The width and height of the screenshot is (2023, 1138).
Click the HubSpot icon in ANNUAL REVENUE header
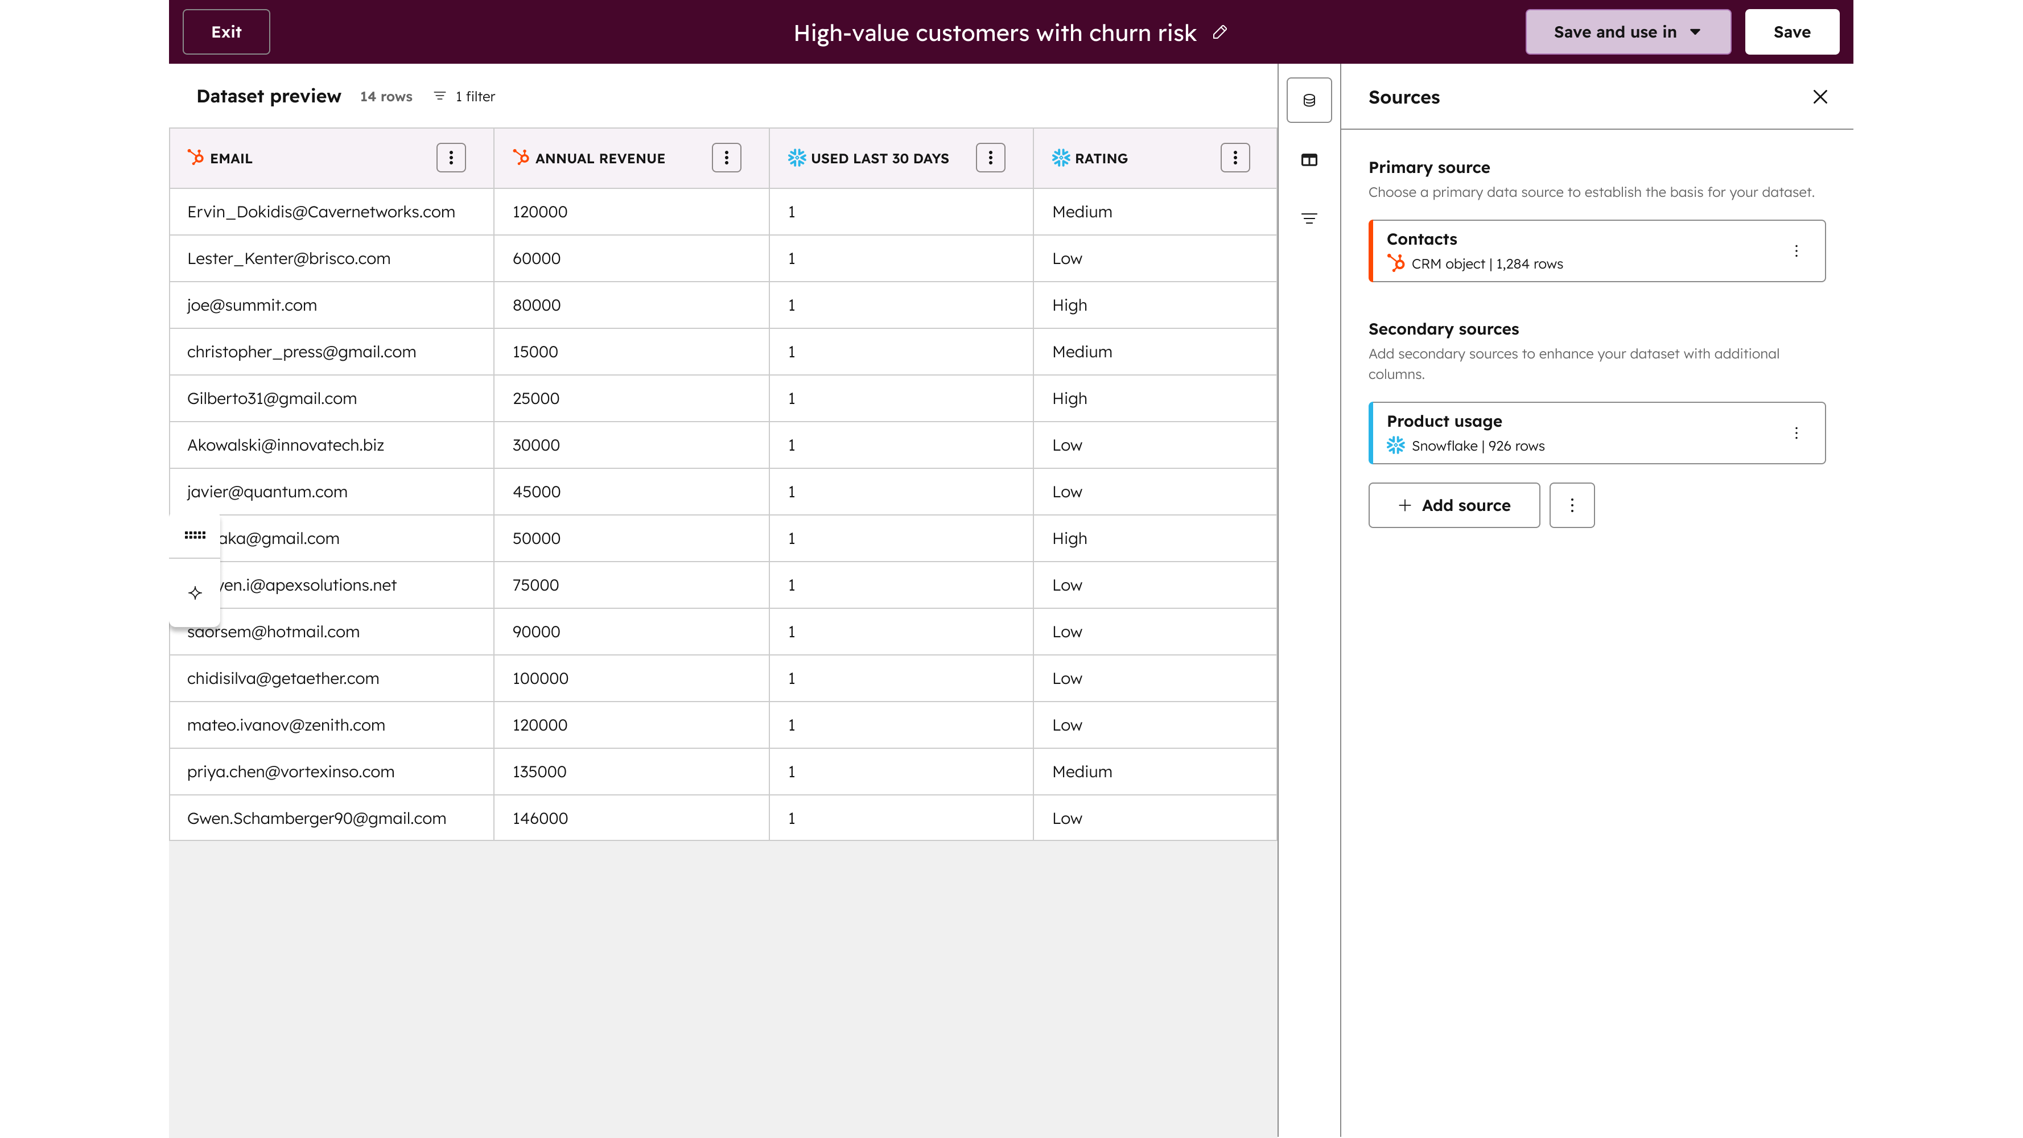pos(521,157)
